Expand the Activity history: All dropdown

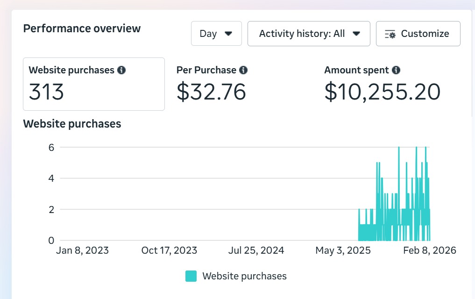pyautogui.click(x=308, y=34)
